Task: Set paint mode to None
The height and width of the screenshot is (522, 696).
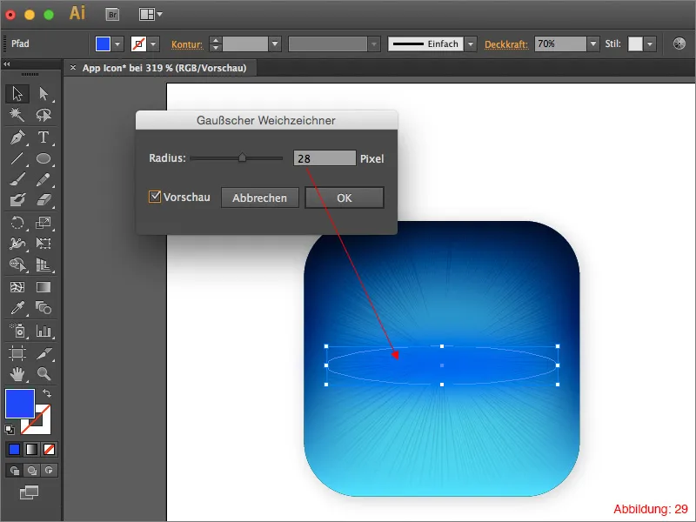Action: coord(49,449)
